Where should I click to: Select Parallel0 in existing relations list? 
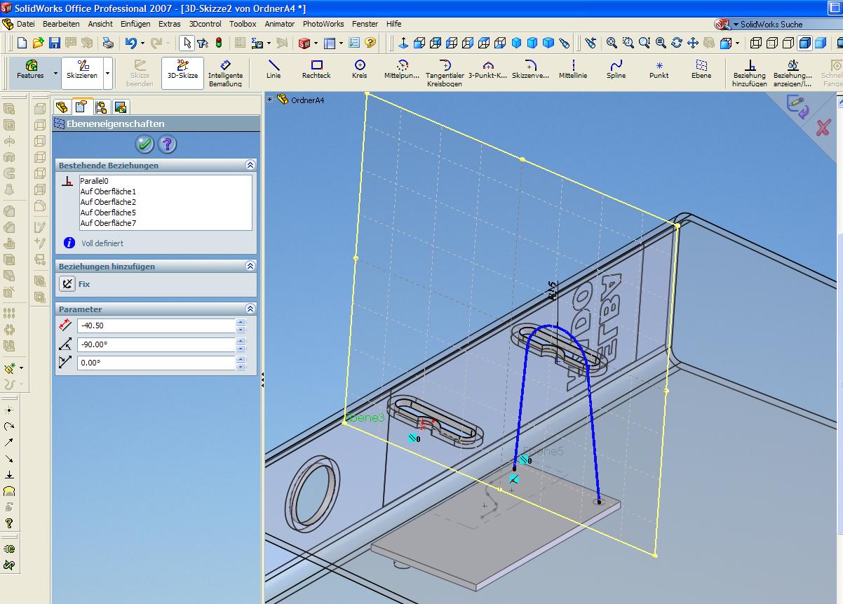[94, 181]
